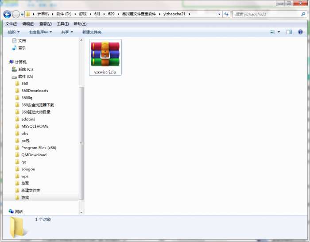Select the 360Downloads folder in tree

[x=35, y=91]
